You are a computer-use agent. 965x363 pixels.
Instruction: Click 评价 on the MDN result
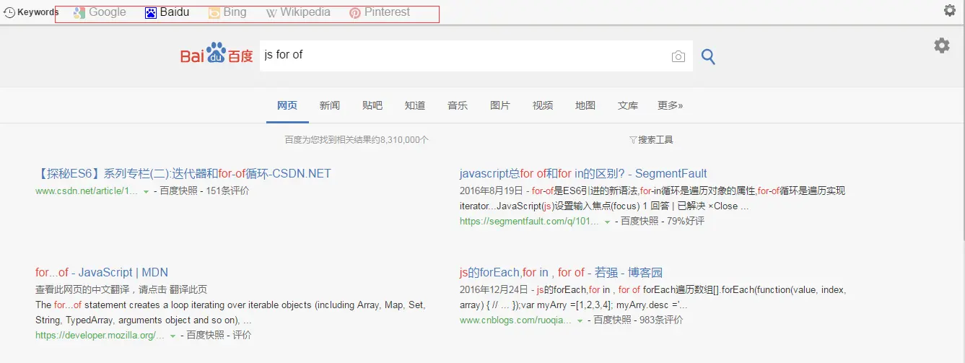tap(242, 335)
